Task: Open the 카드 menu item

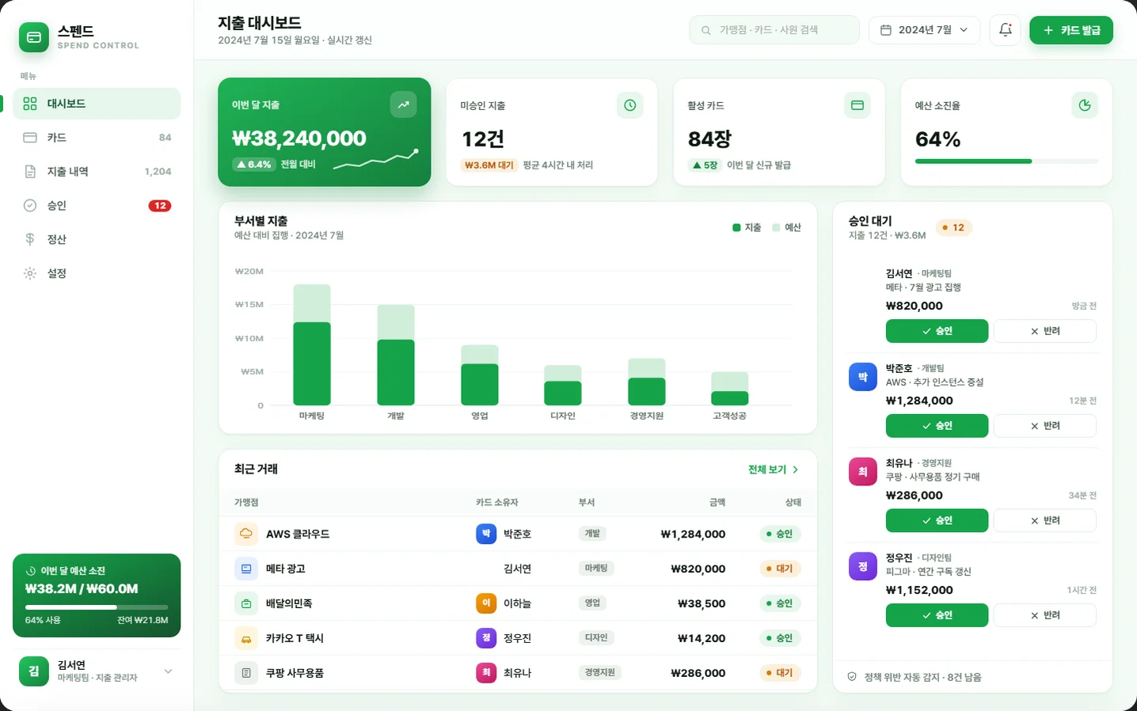Action: pos(97,138)
